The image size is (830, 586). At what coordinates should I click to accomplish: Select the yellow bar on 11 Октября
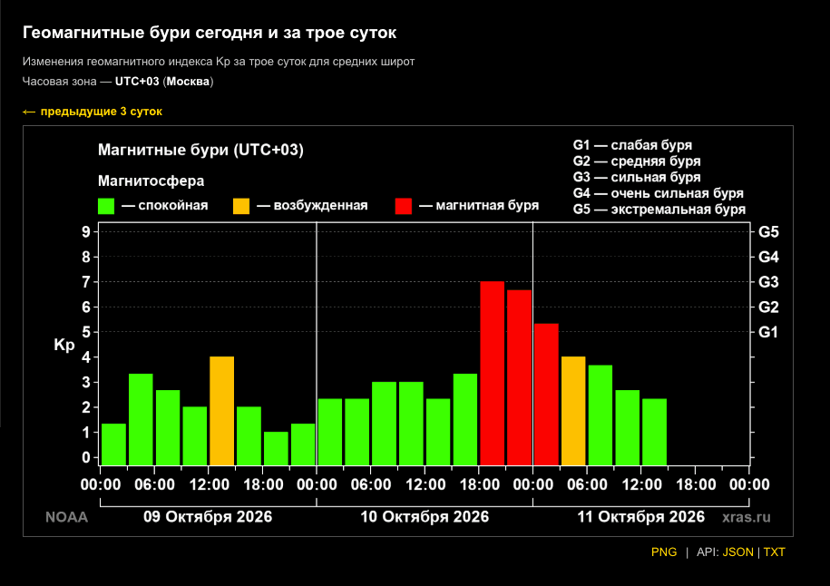click(573, 411)
